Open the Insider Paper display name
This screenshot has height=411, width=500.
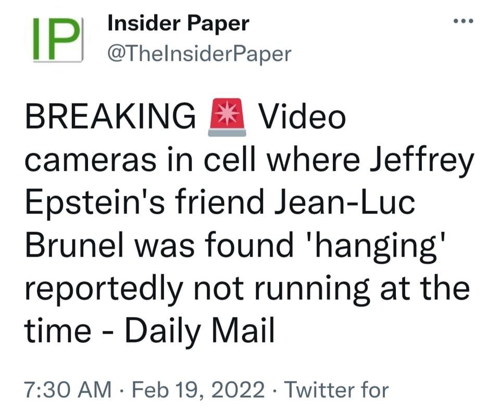pos(178,23)
